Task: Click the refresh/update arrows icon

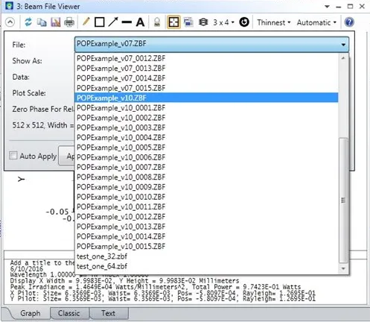Action: coord(28,22)
